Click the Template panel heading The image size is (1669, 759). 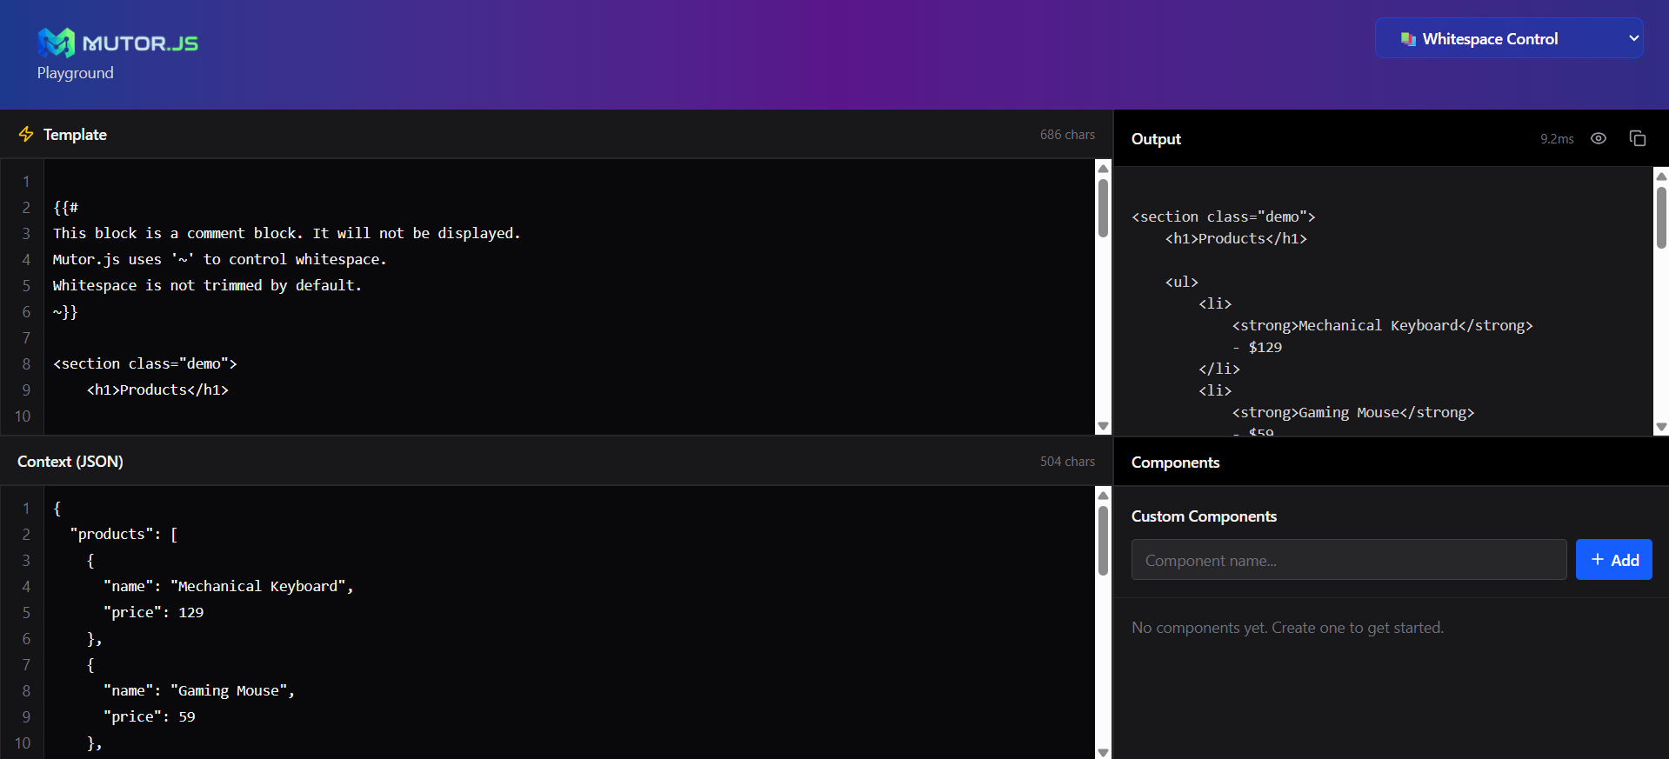[75, 135]
